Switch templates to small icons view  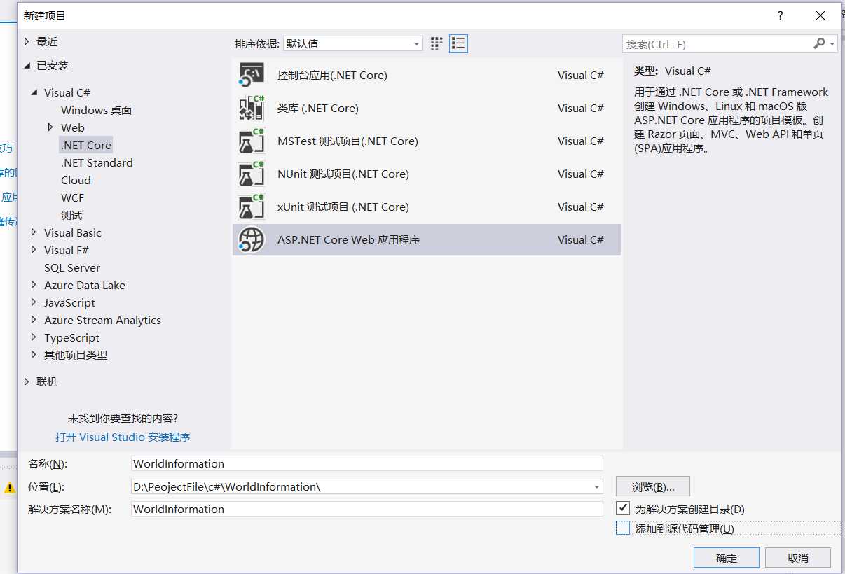437,43
